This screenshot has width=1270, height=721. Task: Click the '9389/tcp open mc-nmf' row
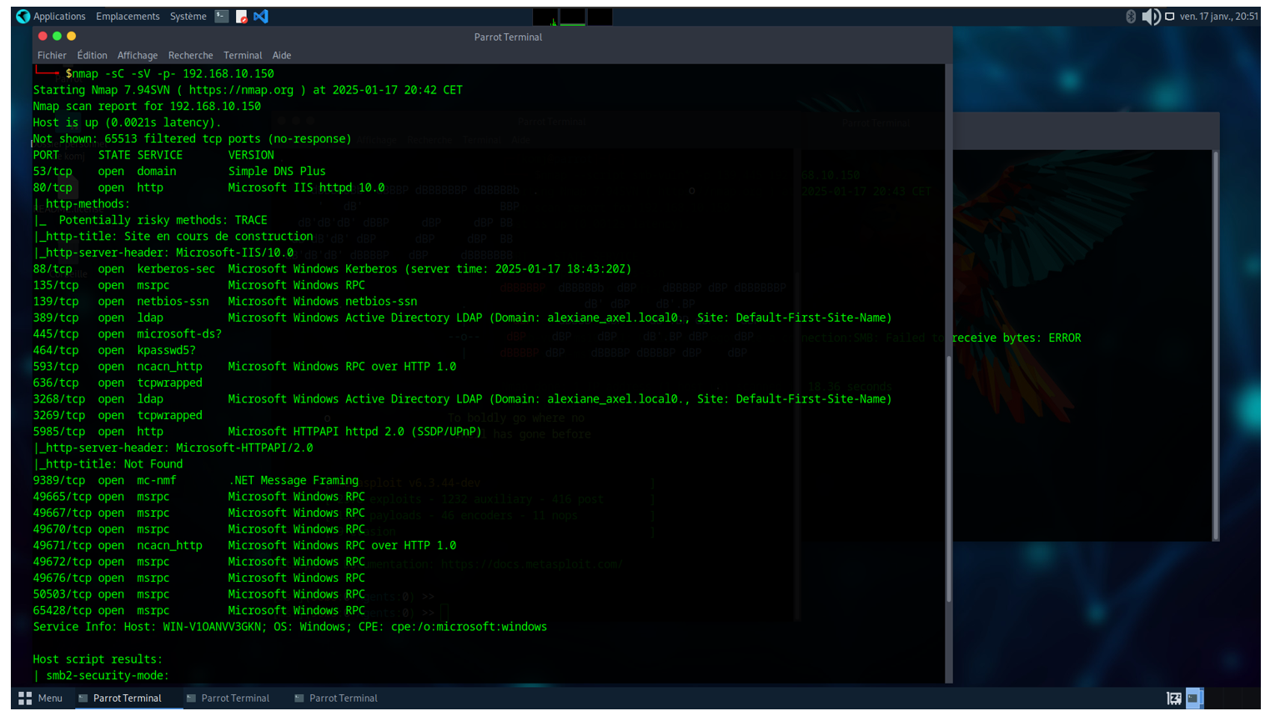[x=196, y=480]
